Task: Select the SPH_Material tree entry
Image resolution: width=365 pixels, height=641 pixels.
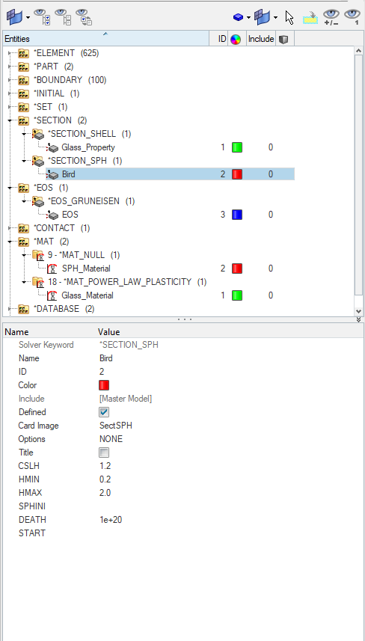Action: (x=86, y=269)
